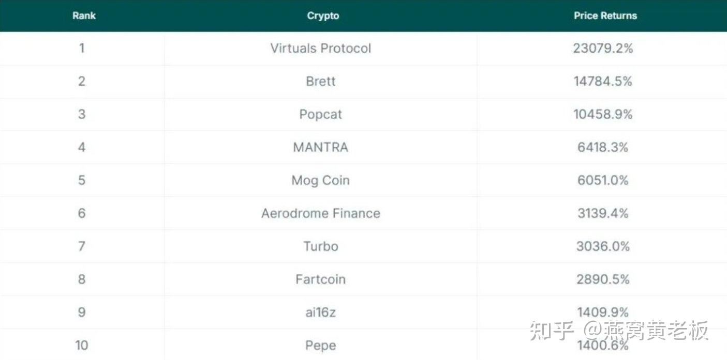The height and width of the screenshot is (360, 727).
Task: Click the Mog Coin name
Action: click(321, 181)
